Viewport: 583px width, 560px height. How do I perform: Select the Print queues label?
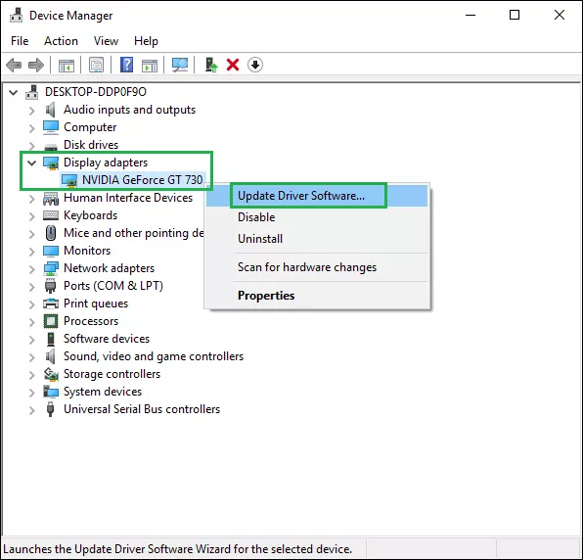pos(96,303)
